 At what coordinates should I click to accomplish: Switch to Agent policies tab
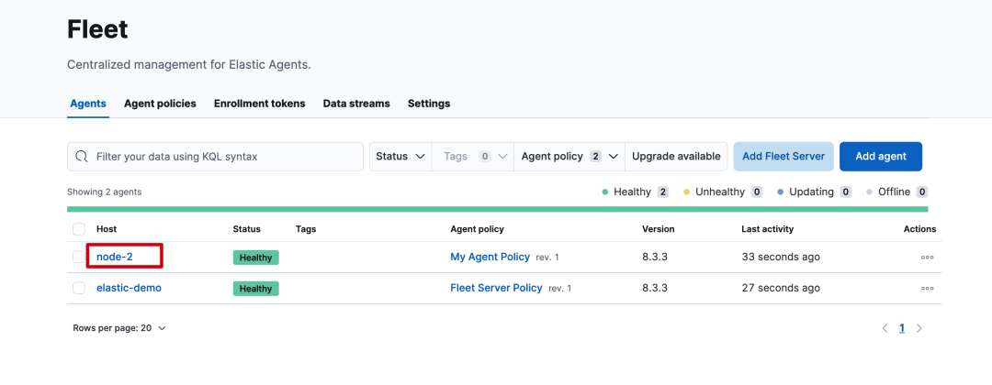(160, 104)
